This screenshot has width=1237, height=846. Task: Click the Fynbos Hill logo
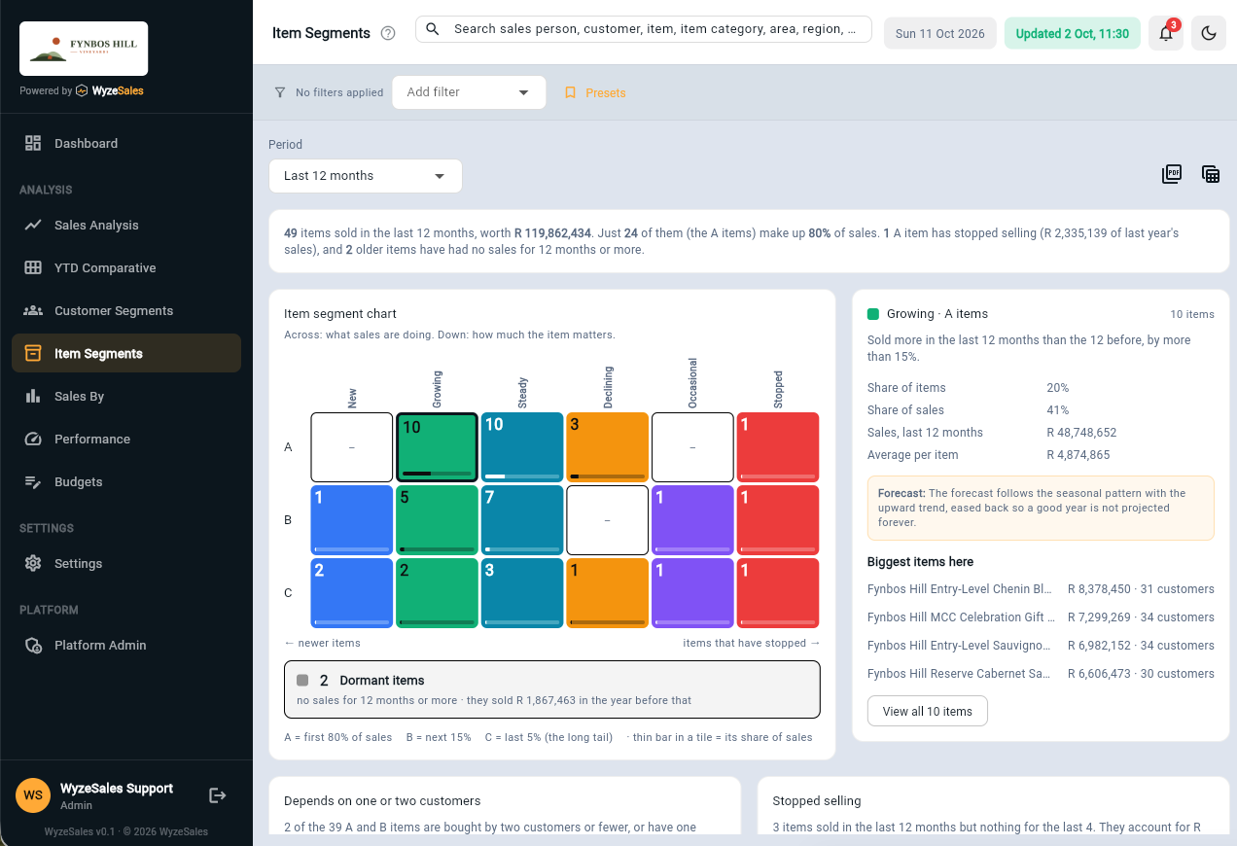(84, 49)
